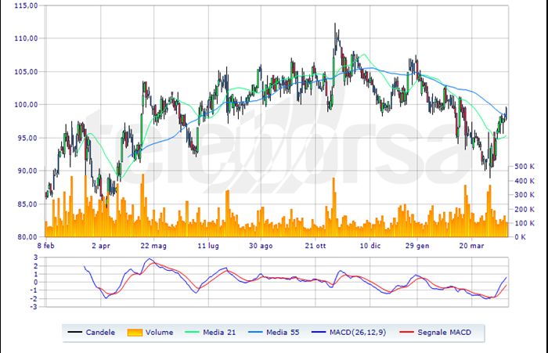Click the 30 ago date label
The height and width of the screenshot is (353, 548).
[x=261, y=245]
